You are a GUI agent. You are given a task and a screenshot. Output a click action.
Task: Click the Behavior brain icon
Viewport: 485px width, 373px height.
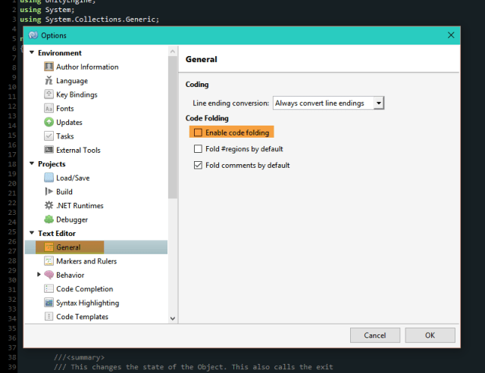pyautogui.click(x=48, y=275)
